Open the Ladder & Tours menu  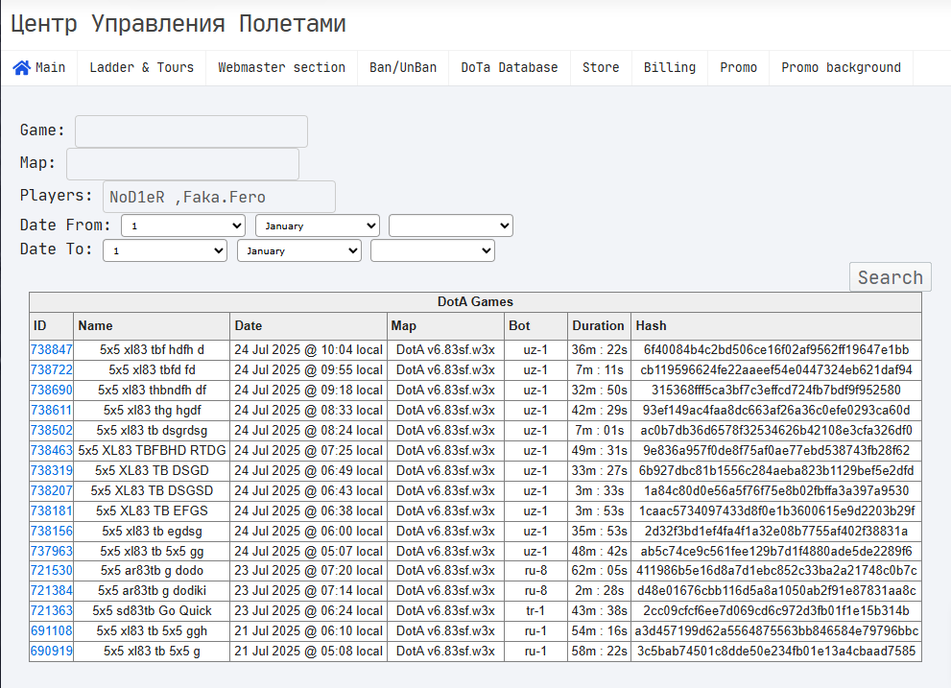click(x=141, y=67)
